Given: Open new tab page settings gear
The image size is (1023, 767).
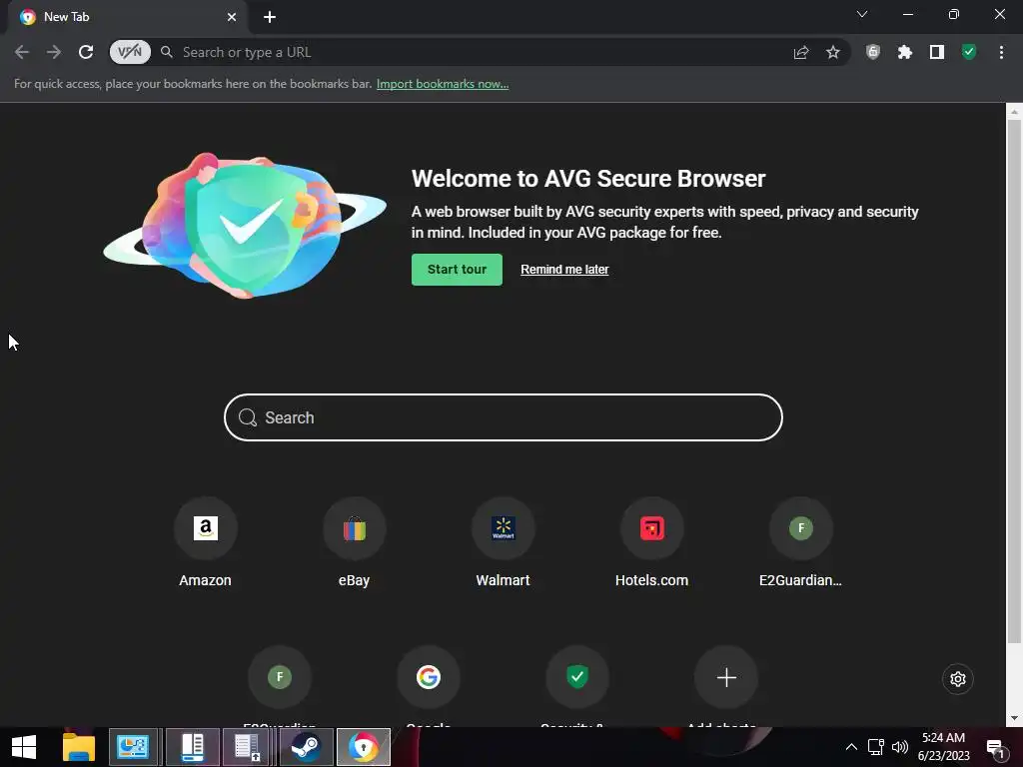Looking at the screenshot, I should click(x=958, y=679).
